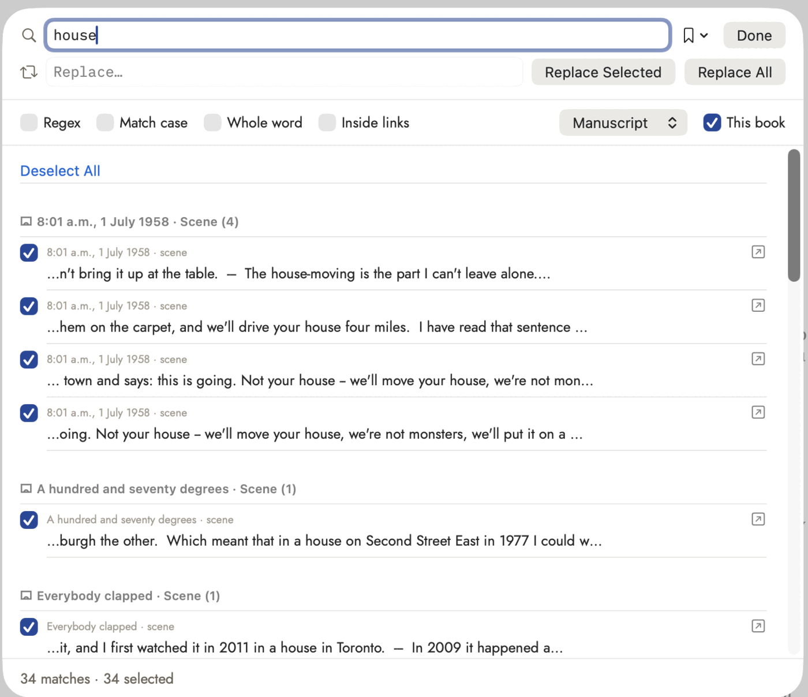
Task: Click the scene icon beside 'A hundred and seventy degrees · Scene (1)'
Action: pos(26,489)
